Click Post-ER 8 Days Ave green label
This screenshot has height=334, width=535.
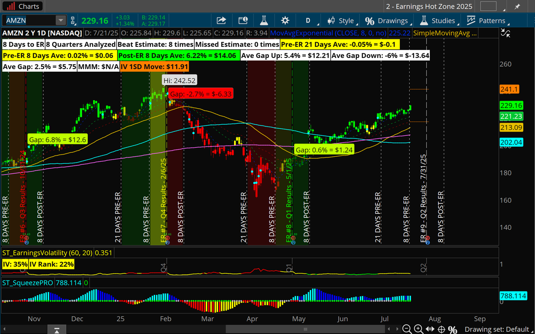178,56
